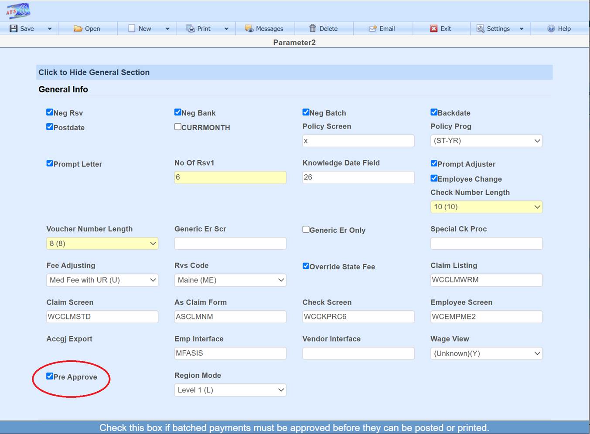This screenshot has height=434, width=590.
Task: Expand the Save button dropdown arrow
Action: pos(50,29)
